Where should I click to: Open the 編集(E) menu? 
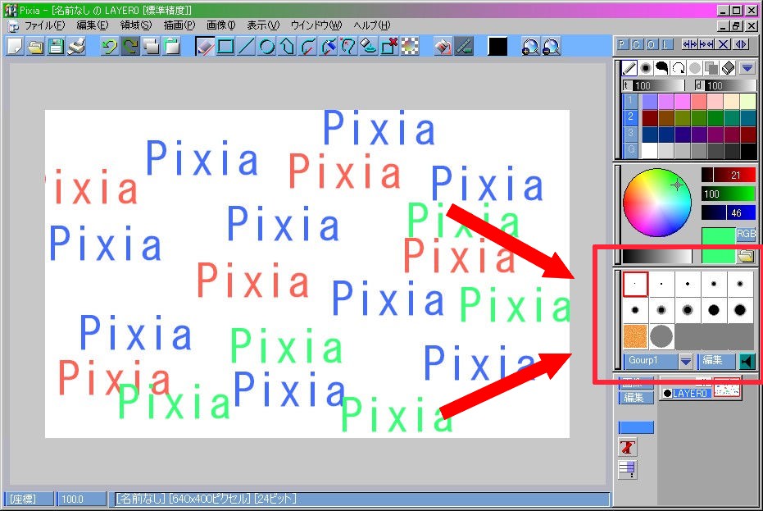92,25
